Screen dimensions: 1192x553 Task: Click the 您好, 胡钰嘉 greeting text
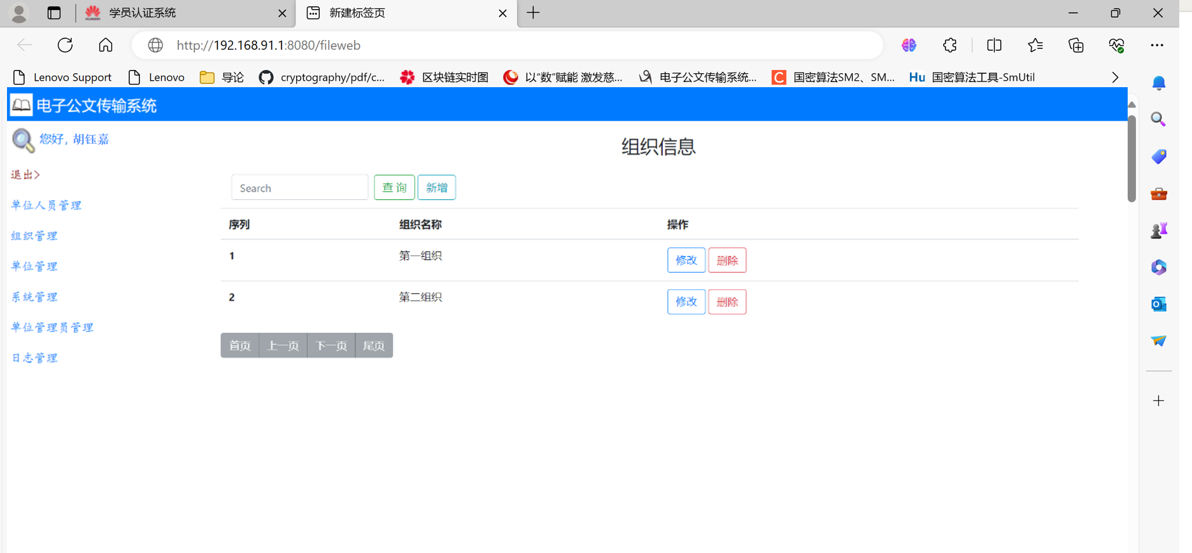pos(74,139)
